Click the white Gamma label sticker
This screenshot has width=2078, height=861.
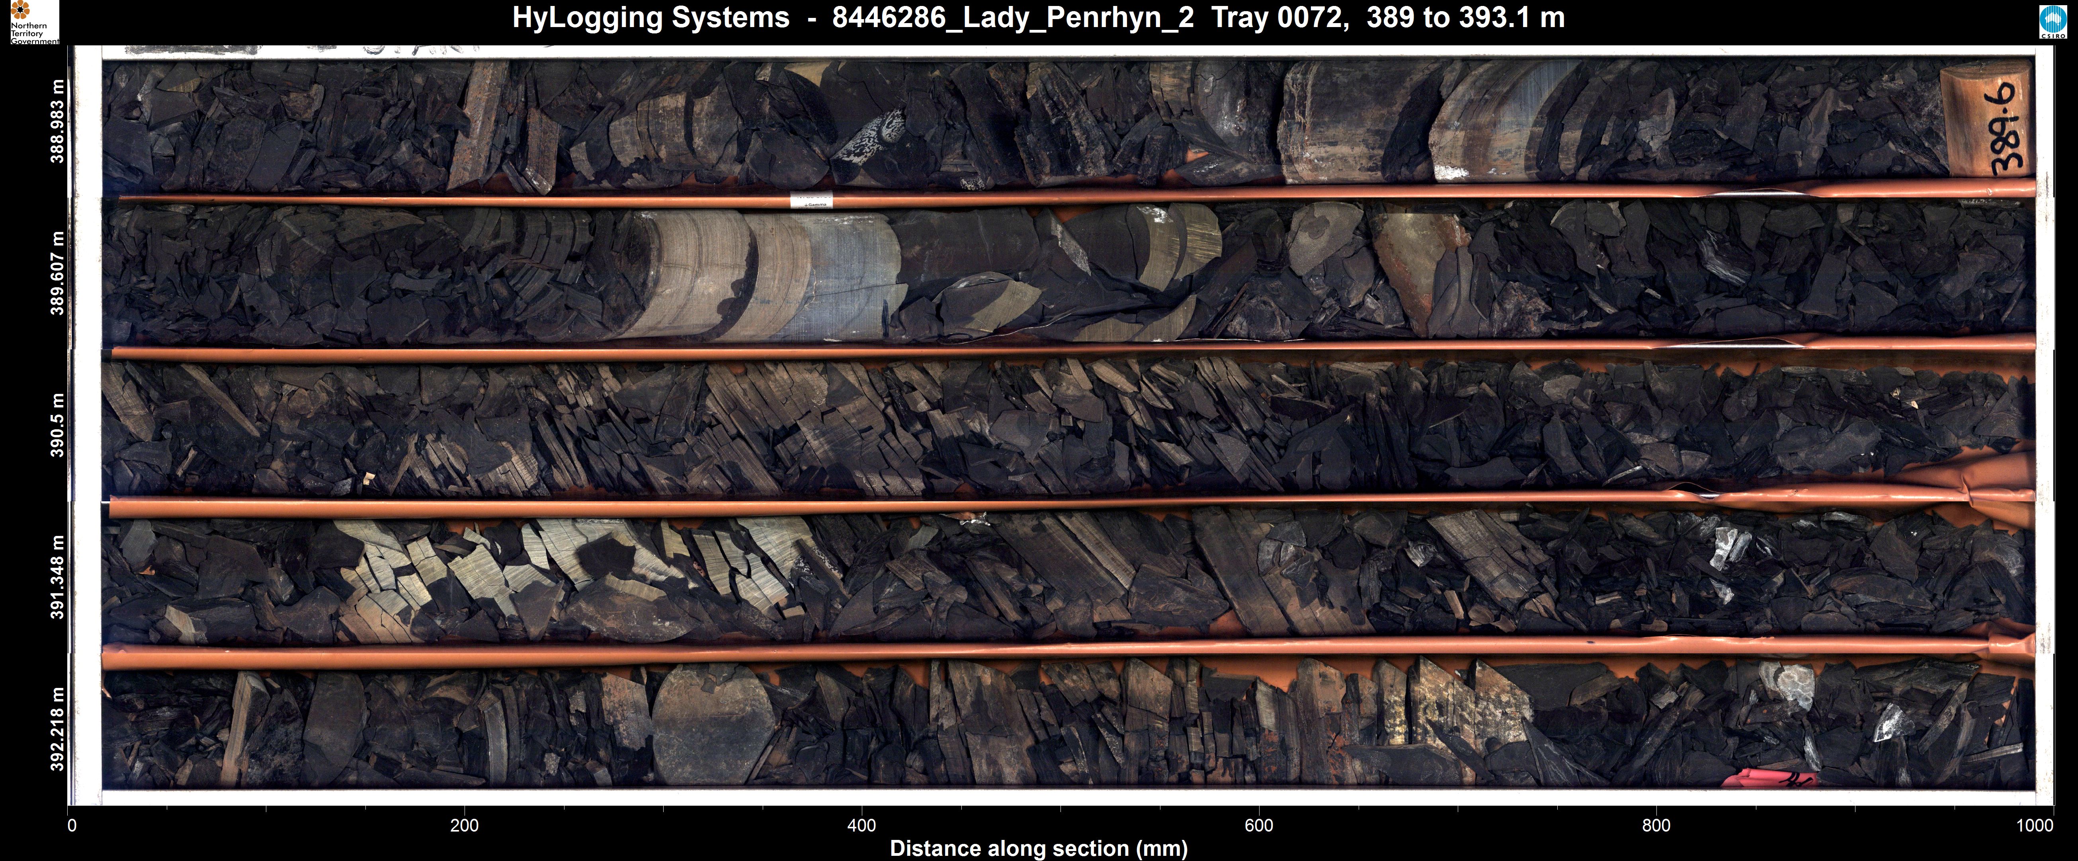tap(811, 200)
